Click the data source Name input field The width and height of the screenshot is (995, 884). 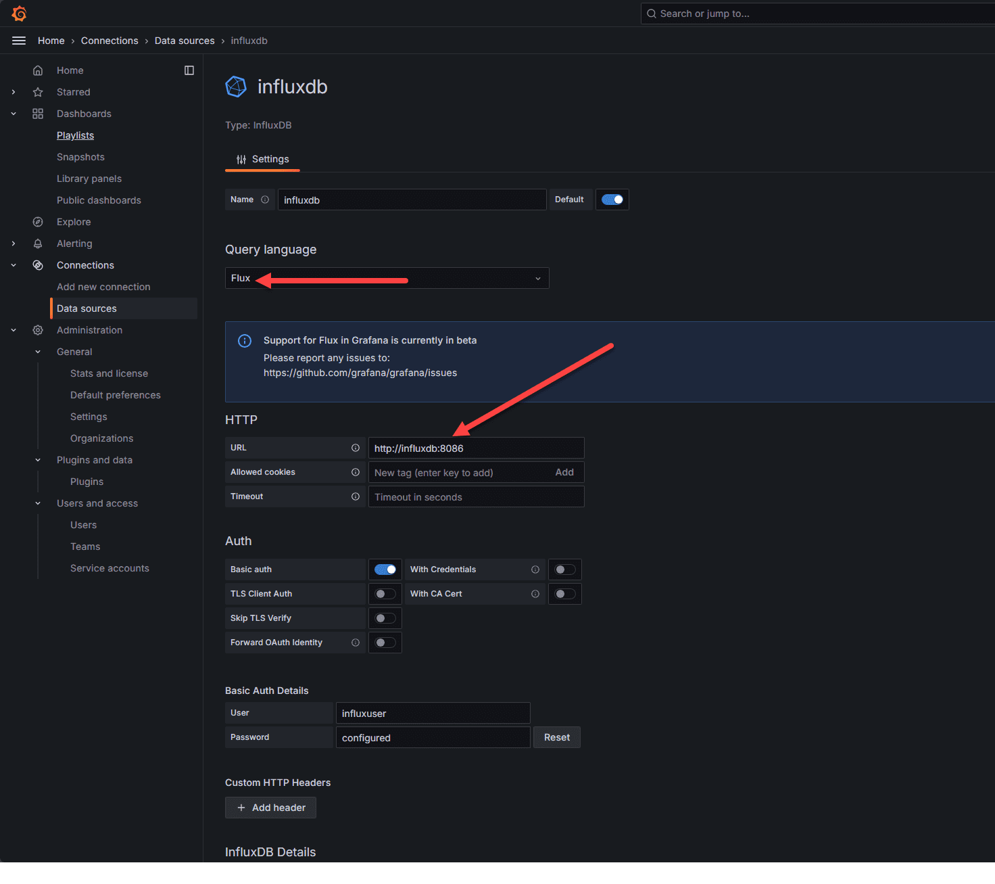[x=412, y=200]
